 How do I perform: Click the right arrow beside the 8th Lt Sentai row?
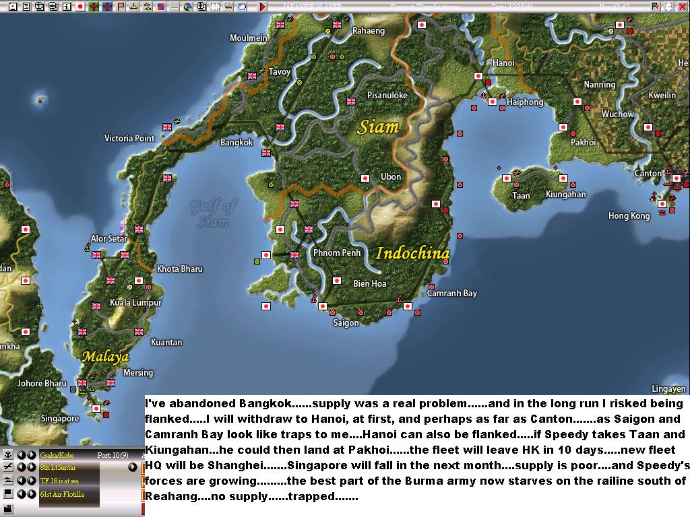pos(133,467)
